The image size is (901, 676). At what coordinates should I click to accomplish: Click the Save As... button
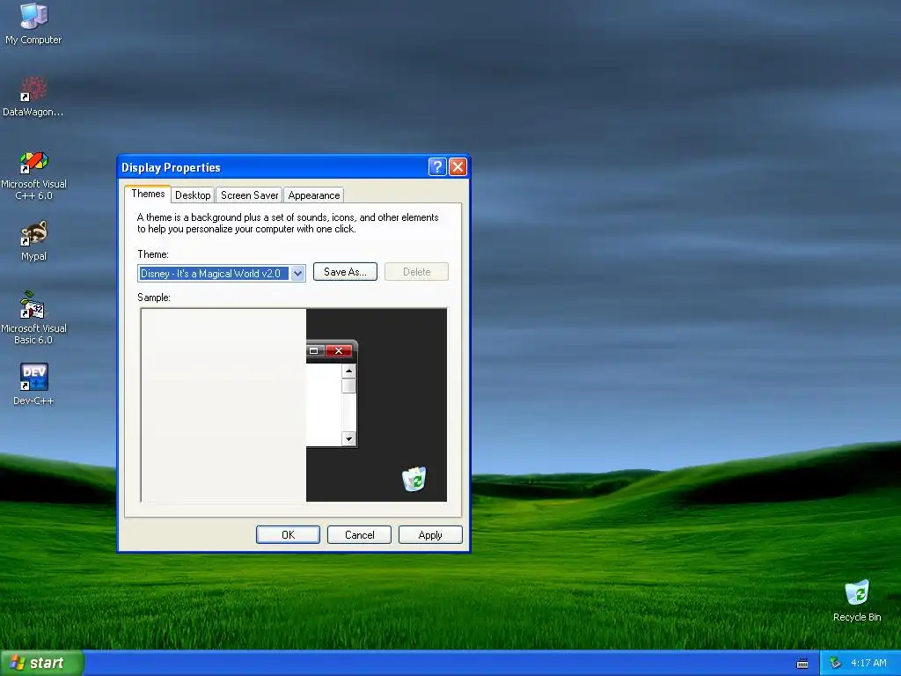(x=345, y=272)
